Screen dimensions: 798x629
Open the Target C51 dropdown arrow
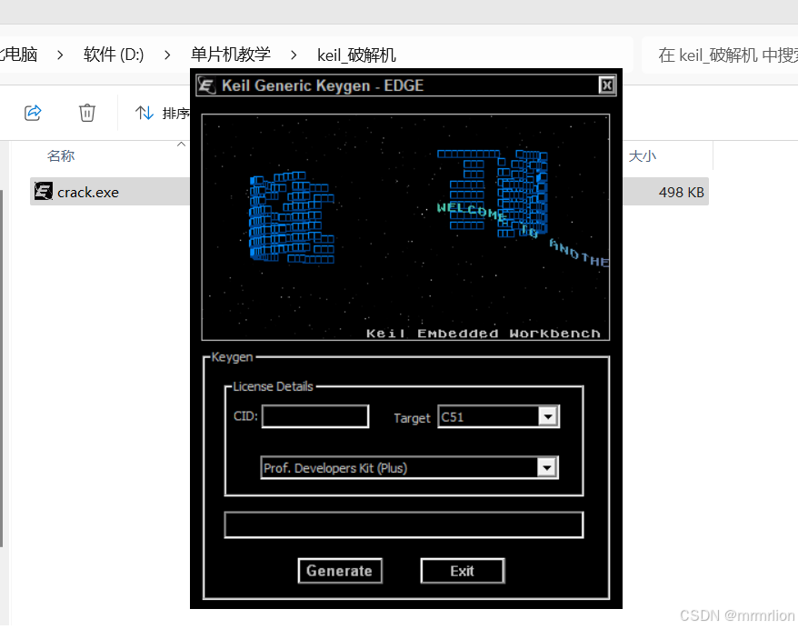(x=548, y=417)
